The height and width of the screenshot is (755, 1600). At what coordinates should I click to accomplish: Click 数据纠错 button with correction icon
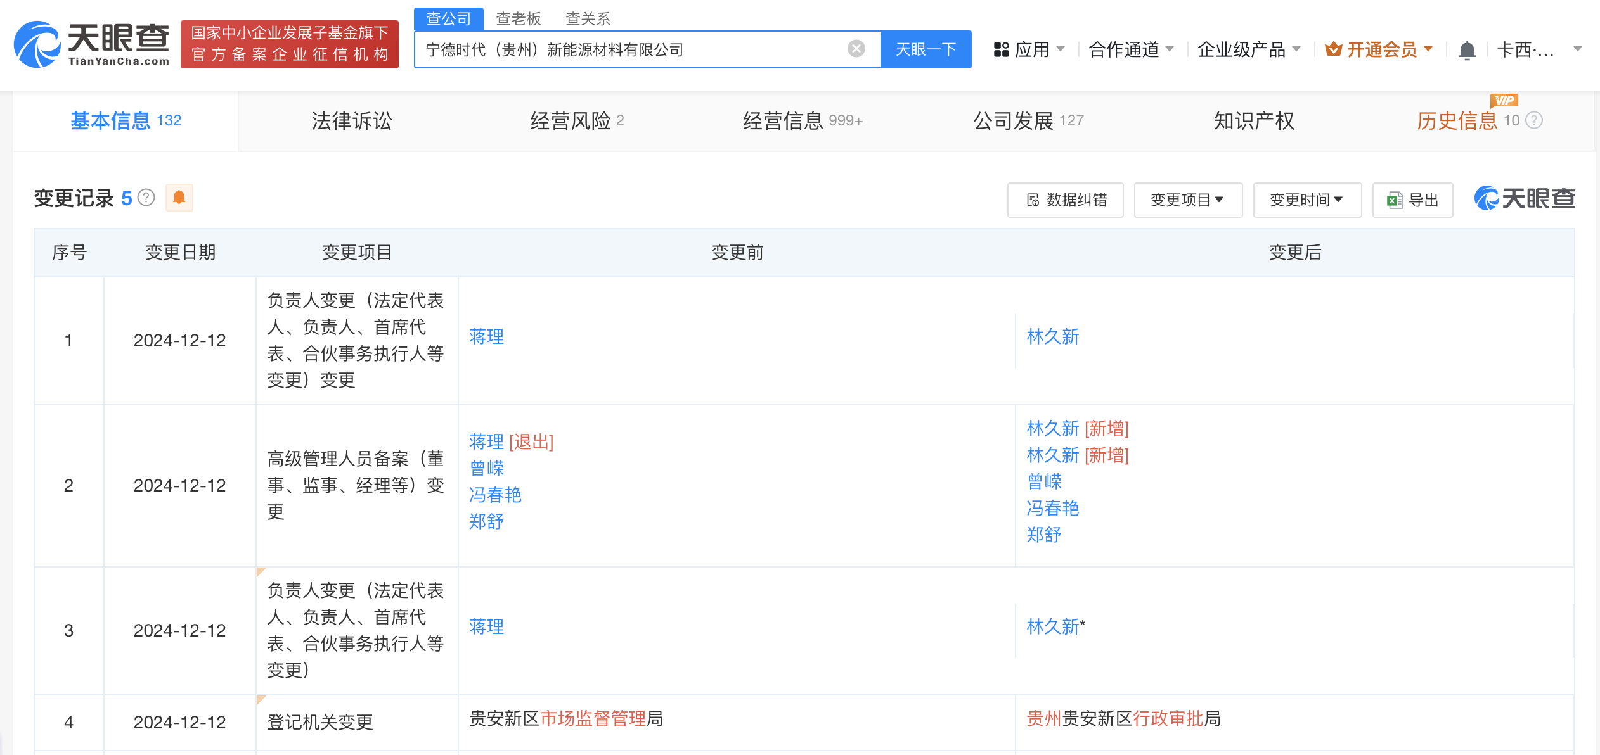(1066, 200)
